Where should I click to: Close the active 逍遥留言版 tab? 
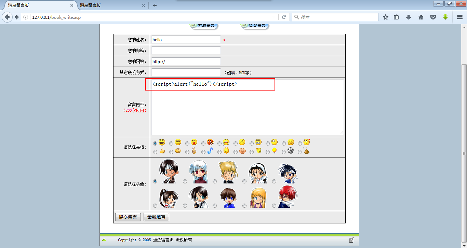pyautogui.click(x=71, y=5)
